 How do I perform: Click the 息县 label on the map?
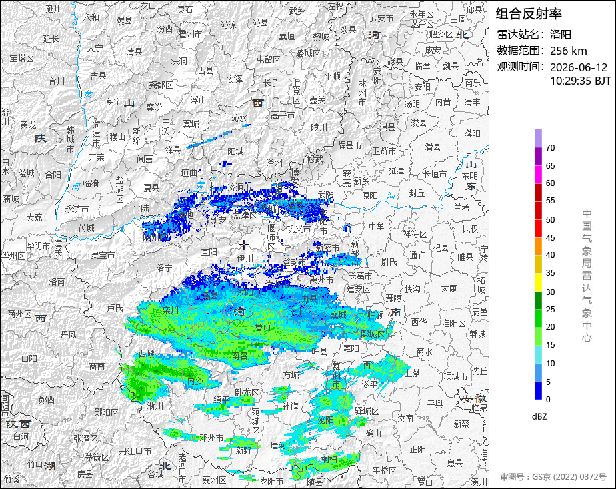click(455, 463)
